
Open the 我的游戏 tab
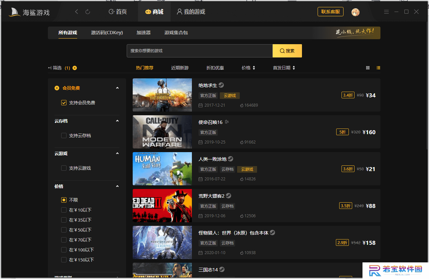coord(191,12)
